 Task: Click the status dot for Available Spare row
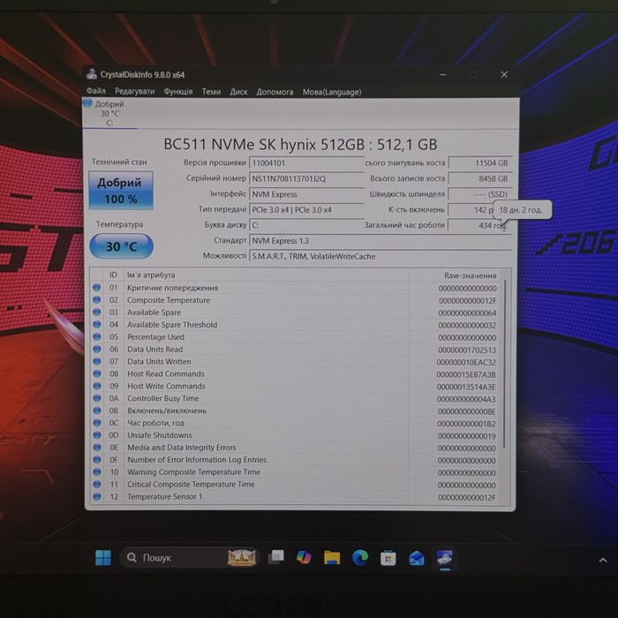click(x=96, y=313)
